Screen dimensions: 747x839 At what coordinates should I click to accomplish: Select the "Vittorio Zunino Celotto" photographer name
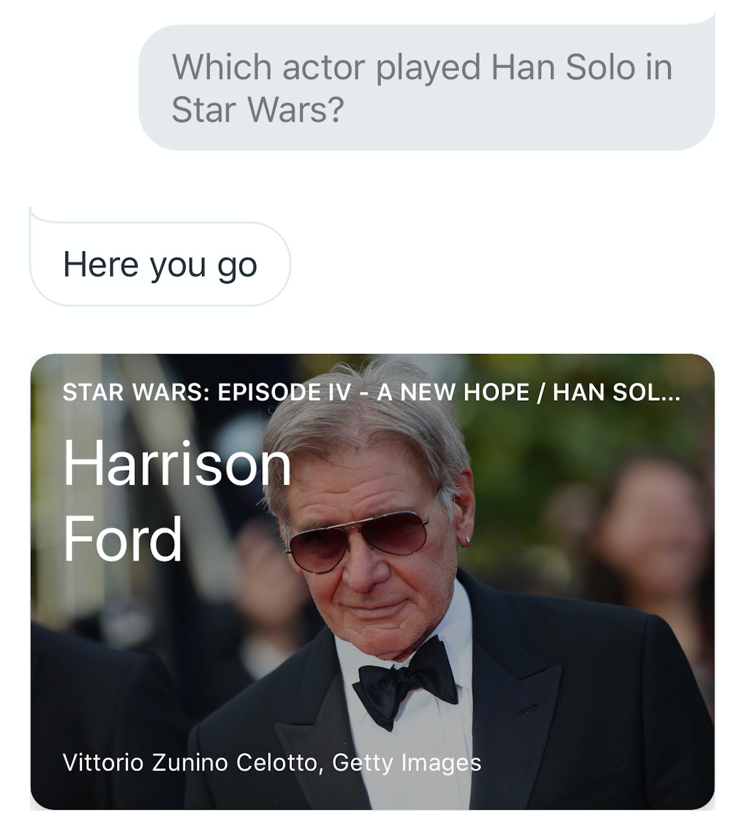click(x=189, y=763)
